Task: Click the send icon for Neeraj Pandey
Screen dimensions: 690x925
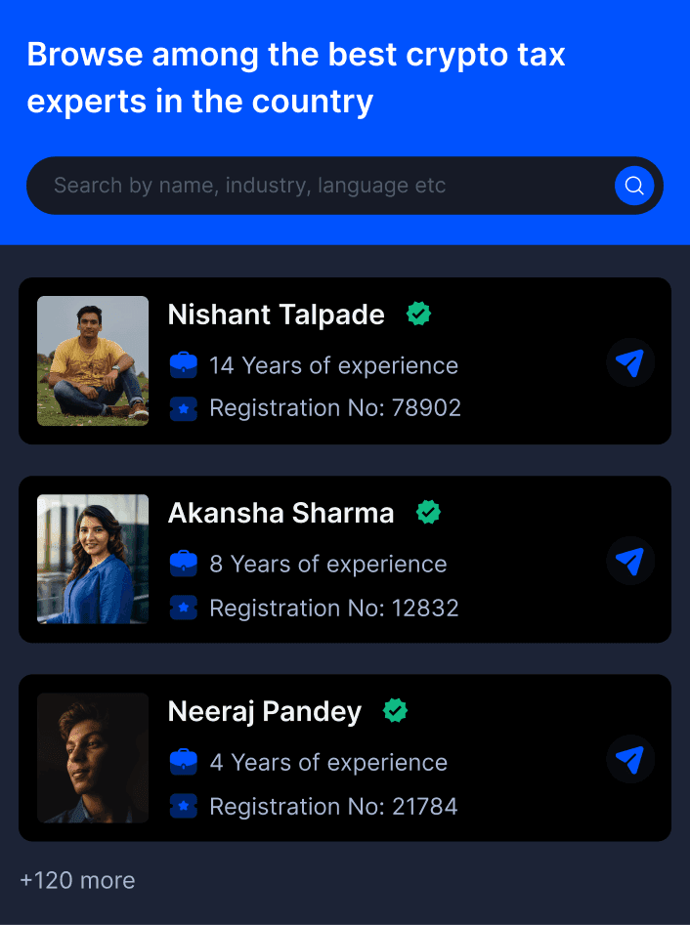Action: pyautogui.click(x=630, y=759)
